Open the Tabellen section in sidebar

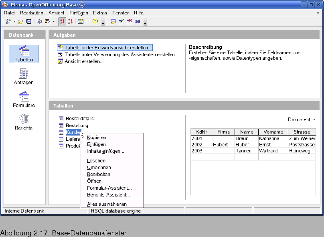[23, 54]
